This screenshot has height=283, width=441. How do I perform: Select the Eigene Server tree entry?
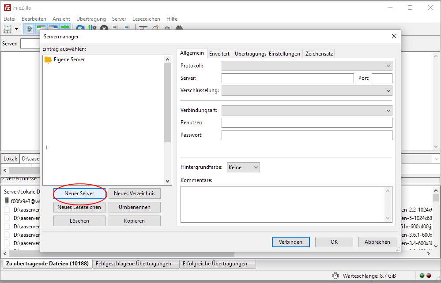(x=69, y=60)
